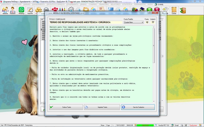Open the RELATÓRIOS menu
The image size is (204, 127).
[x=116, y=4]
